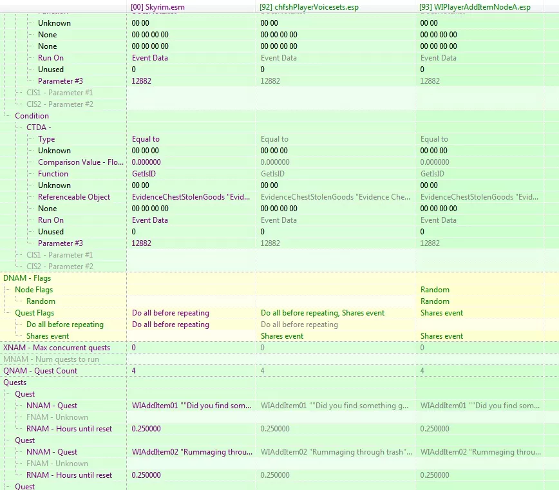This screenshot has width=559, height=490.
Task: Click the [93] WIPlayerAddItemNodeA.esp column header
Action: click(475, 7)
